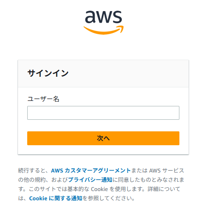Click the AWS logo at the top

pyautogui.click(x=103, y=23)
